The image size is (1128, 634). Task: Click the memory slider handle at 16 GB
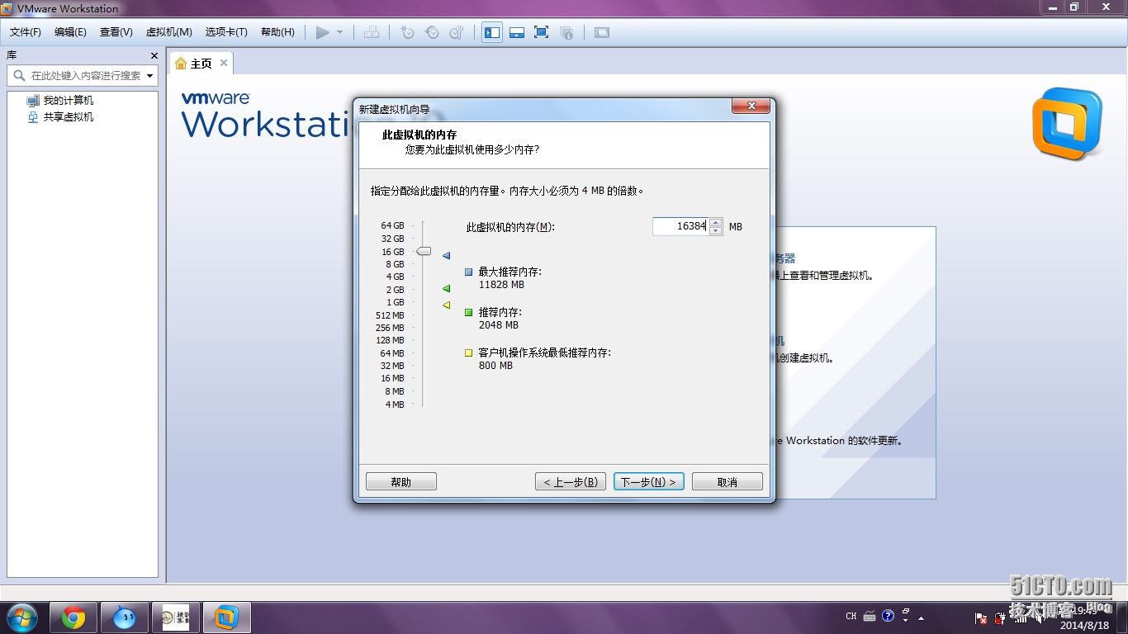point(424,251)
